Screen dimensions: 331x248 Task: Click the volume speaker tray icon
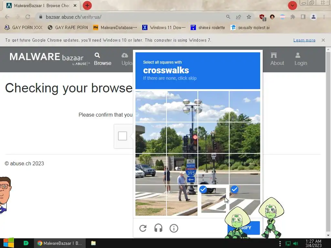[x=296, y=243]
